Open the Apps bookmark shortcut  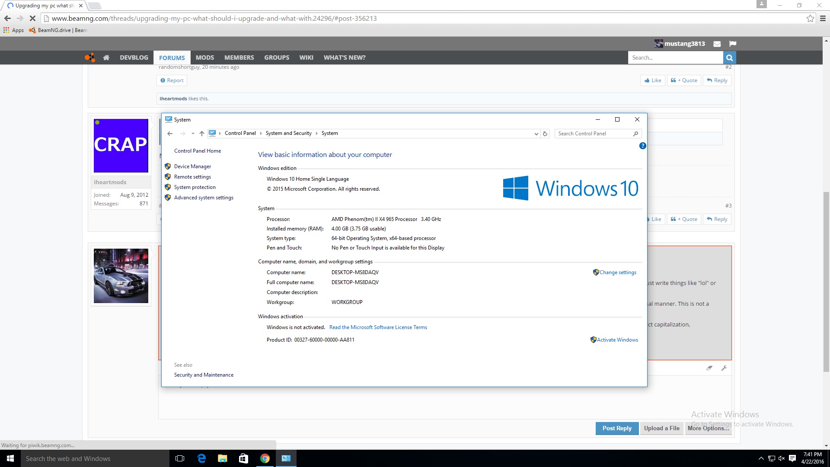pos(13,30)
